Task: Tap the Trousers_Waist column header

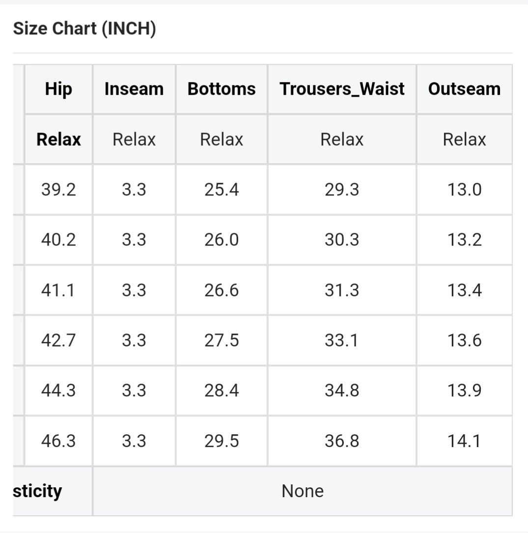Action: pos(342,89)
